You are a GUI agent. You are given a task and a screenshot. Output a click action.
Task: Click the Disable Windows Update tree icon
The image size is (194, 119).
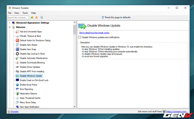pos(17,76)
